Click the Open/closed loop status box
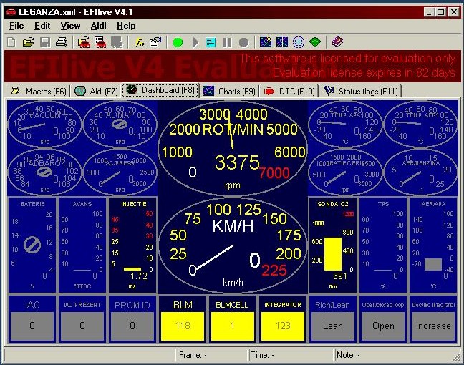Viewport: 464px width, 365px height. tap(383, 326)
